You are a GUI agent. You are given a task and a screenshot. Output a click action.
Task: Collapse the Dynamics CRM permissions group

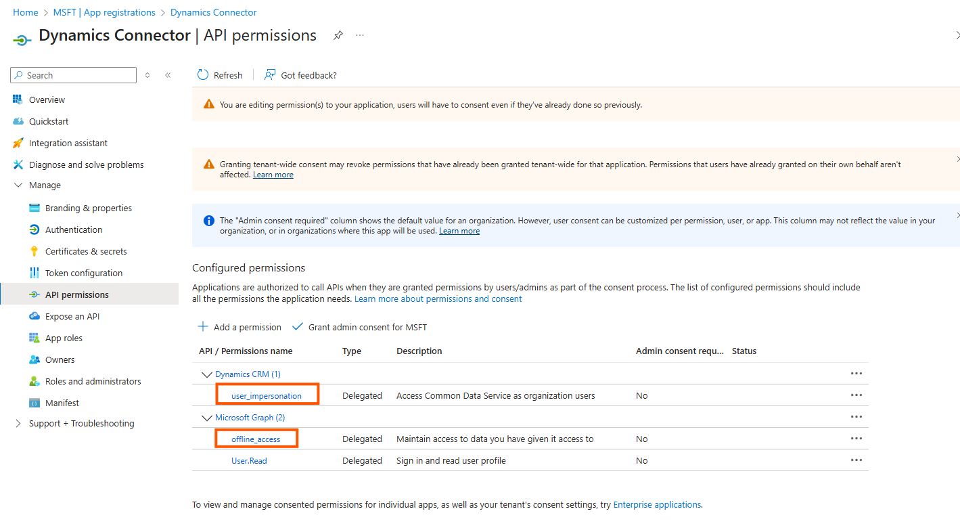pos(206,374)
